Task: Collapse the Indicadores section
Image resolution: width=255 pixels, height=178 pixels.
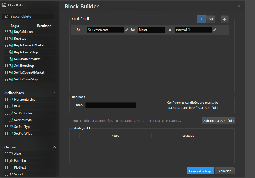Action: 54,93
